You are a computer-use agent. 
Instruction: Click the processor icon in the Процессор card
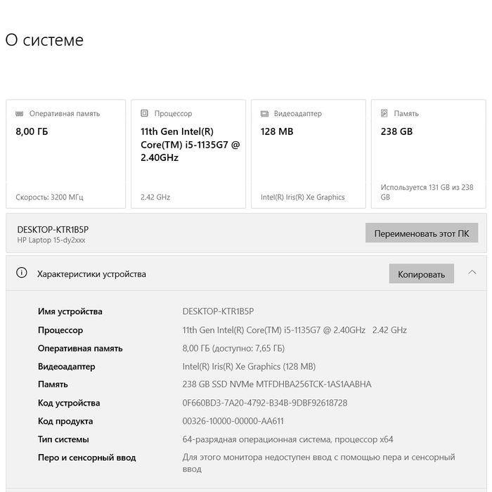(x=145, y=113)
